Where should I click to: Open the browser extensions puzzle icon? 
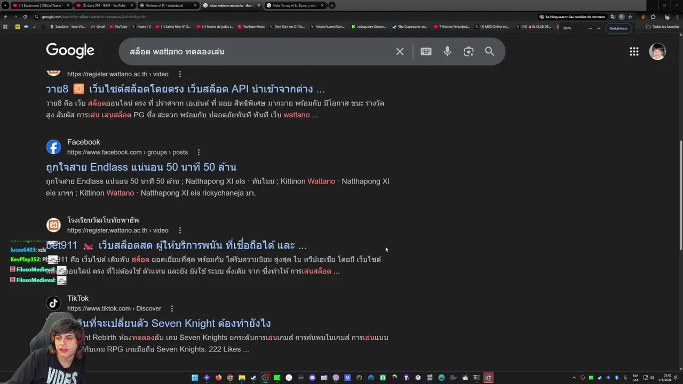[653, 17]
